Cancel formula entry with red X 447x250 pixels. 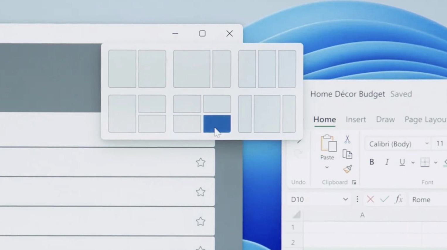370,199
